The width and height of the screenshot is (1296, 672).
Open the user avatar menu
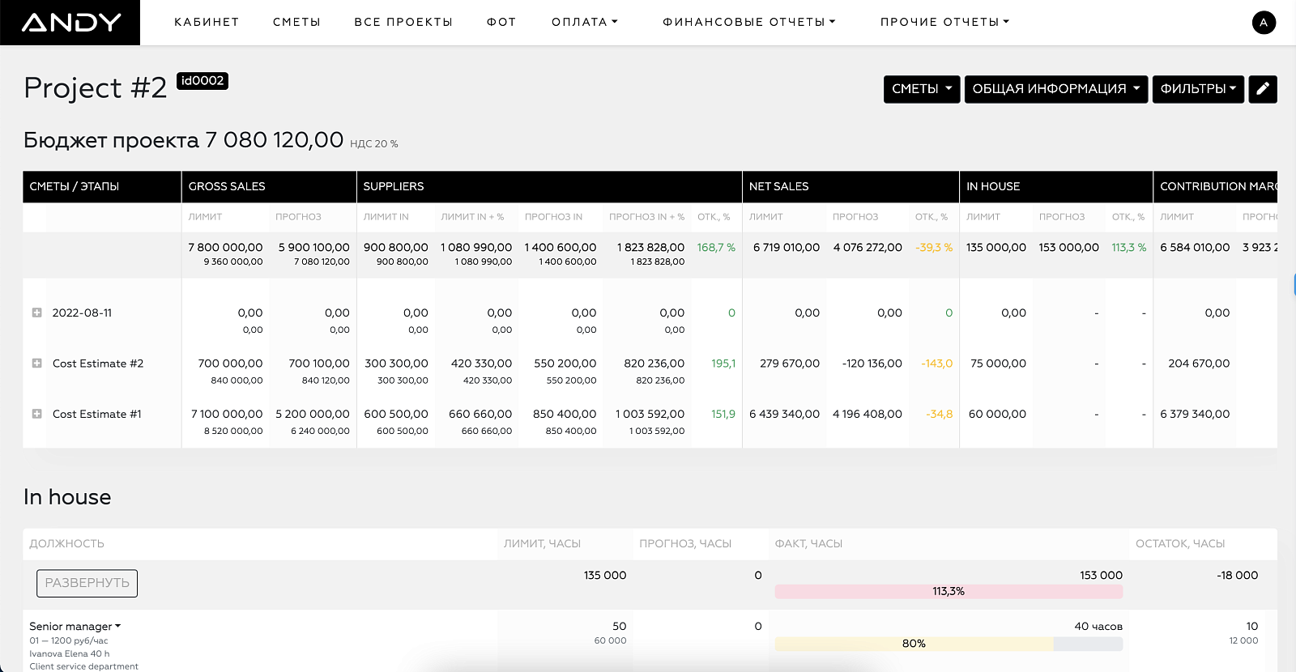click(x=1264, y=23)
